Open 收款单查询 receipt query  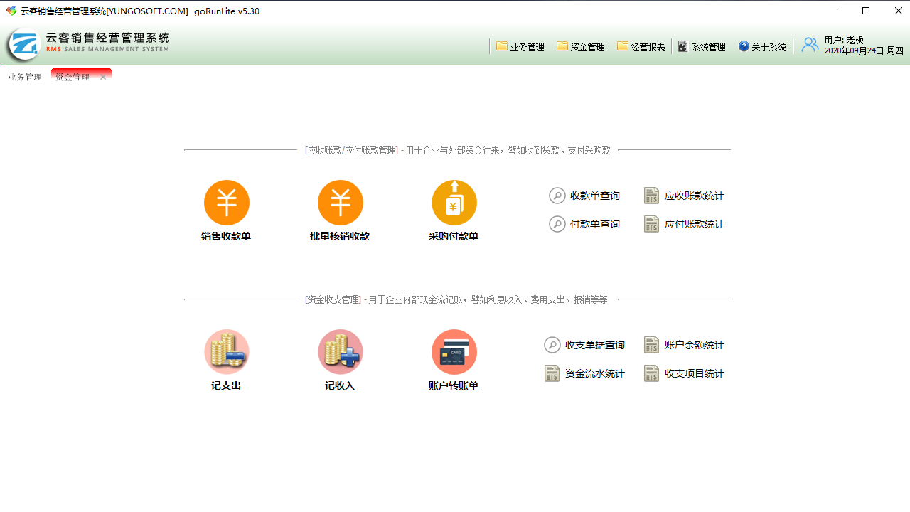pyautogui.click(x=584, y=196)
